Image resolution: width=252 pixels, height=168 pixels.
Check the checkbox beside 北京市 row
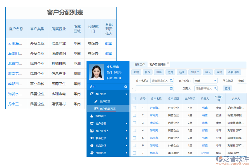coord(134,138)
